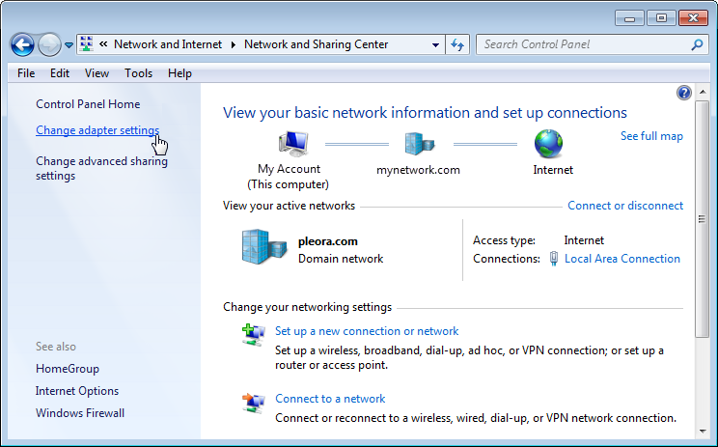The width and height of the screenshot is (718, 447).
Task: Click the 'Connect to a network' icon
Action: (253, 401)
